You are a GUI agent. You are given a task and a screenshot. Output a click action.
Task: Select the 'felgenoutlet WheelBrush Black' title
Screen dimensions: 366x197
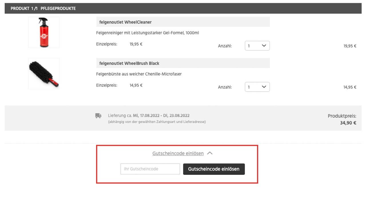coord(129,63)
